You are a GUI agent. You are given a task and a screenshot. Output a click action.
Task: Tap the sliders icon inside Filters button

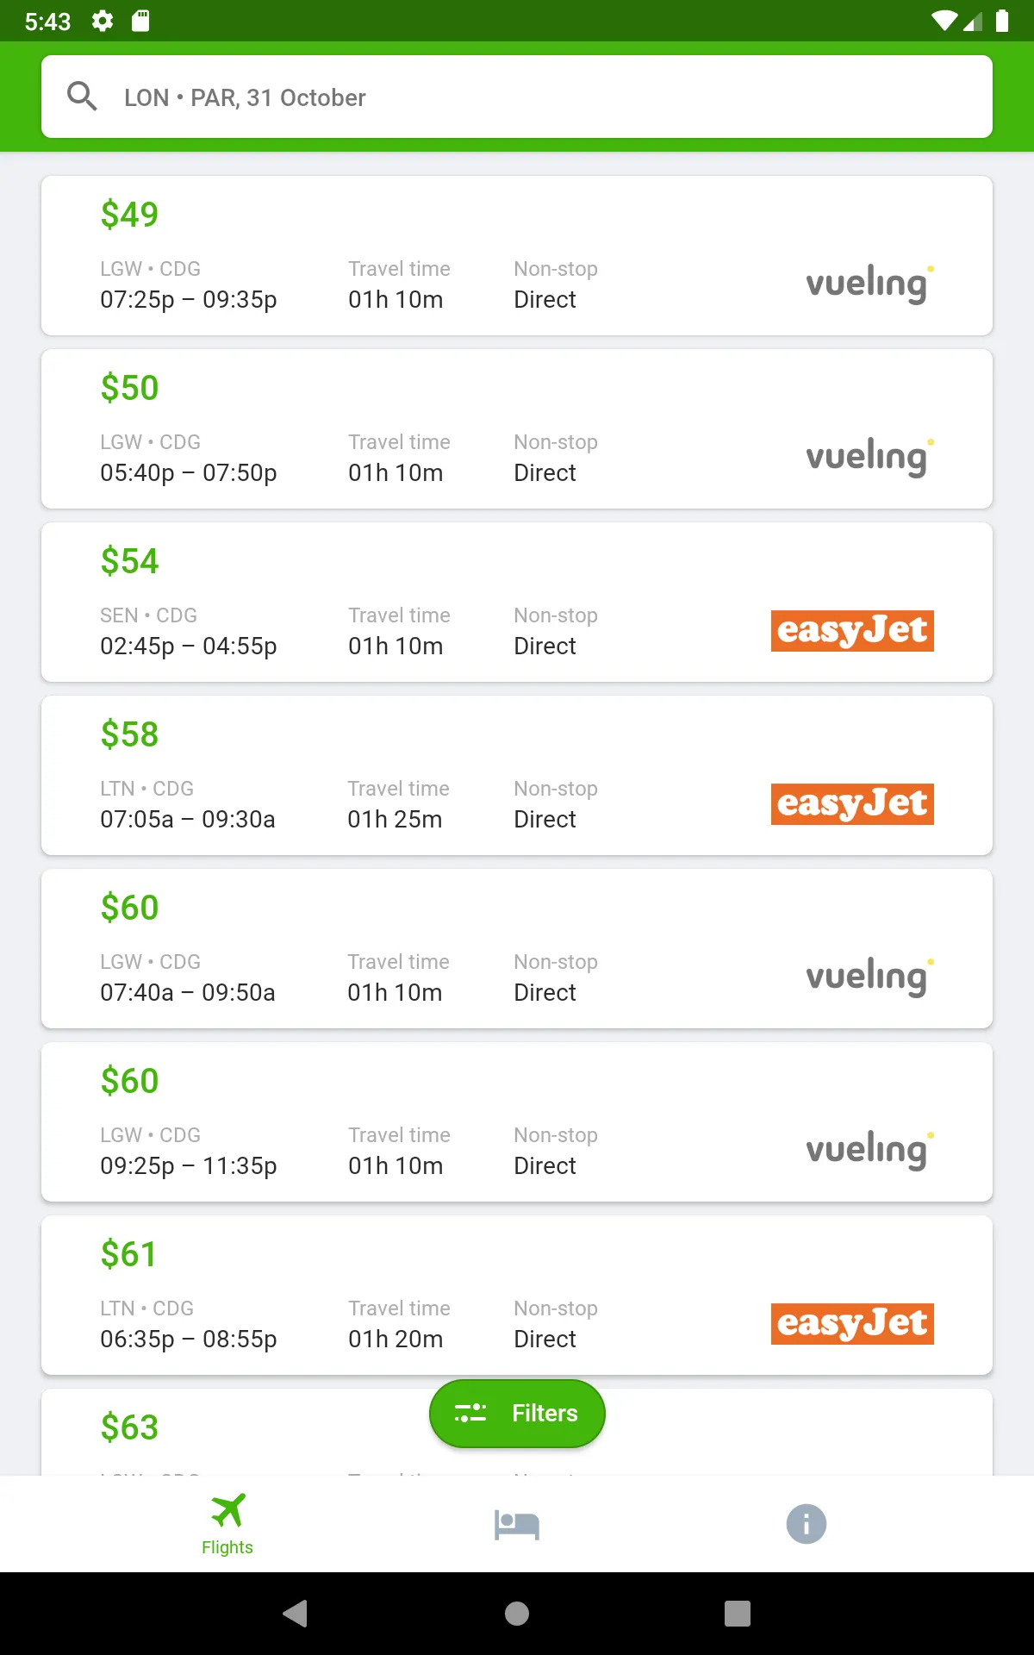click(470, 1413)
